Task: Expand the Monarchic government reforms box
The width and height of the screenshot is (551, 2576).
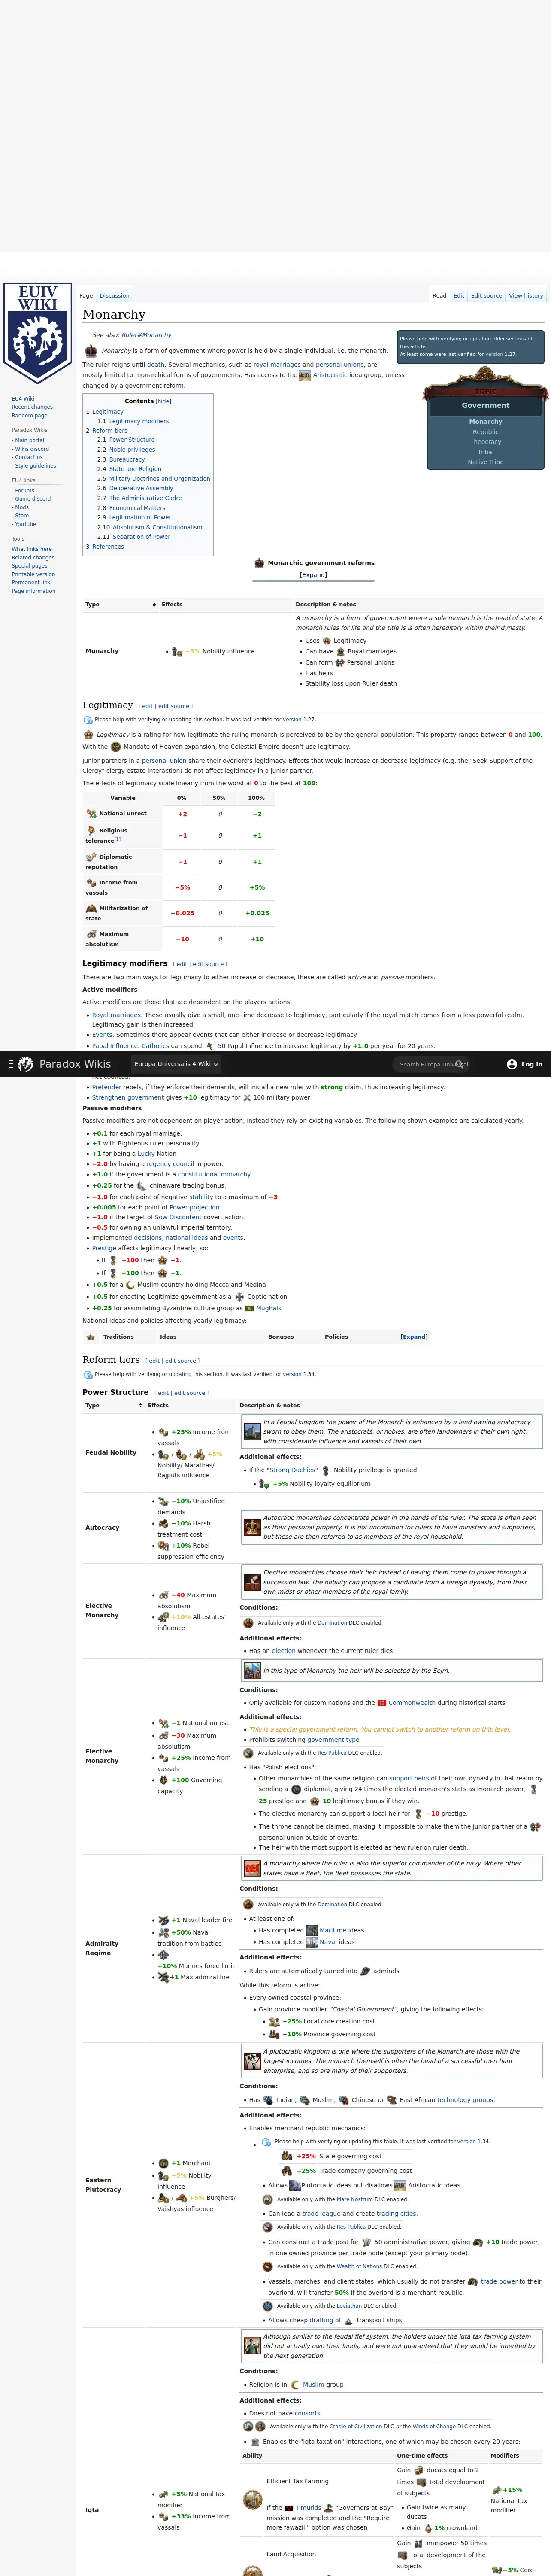Action: (313, 575)
